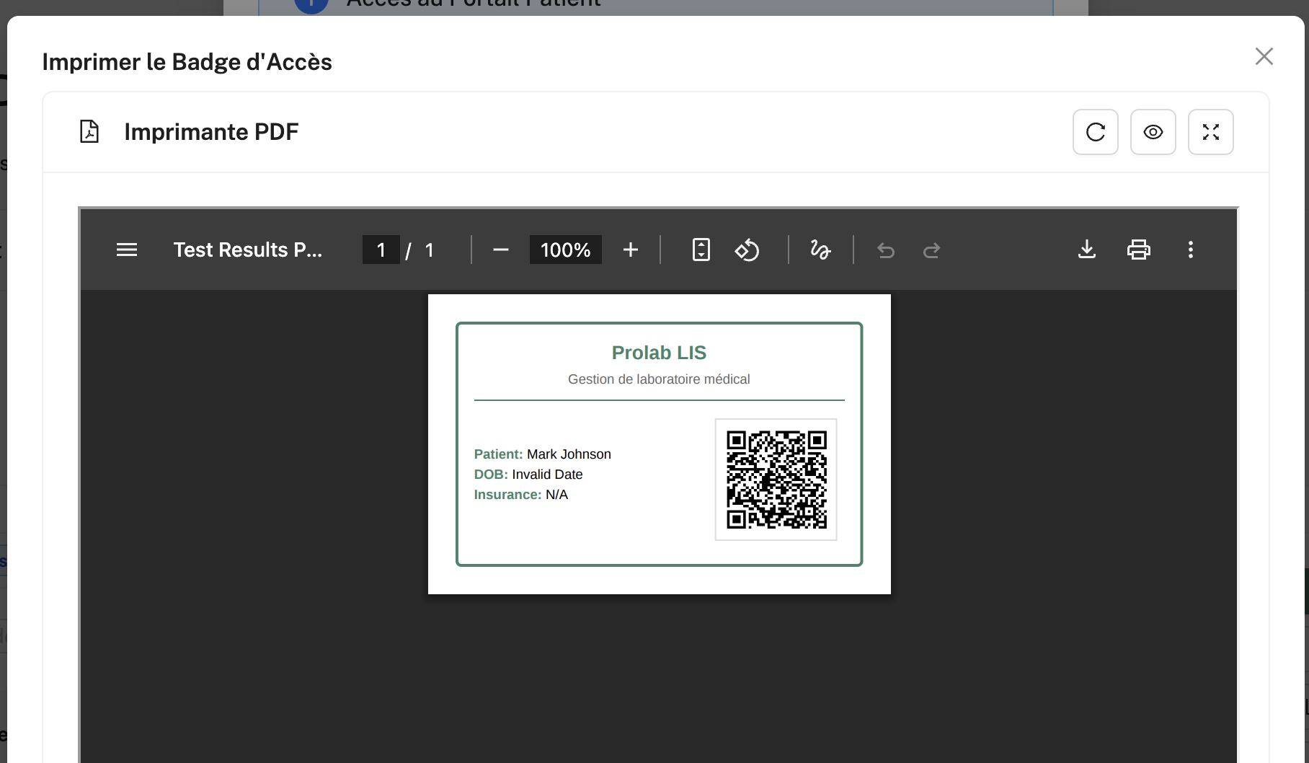This screenshot has height=763, width=1309.
Task: Click the 'Prolab LIS' badge heading
Action: coord(659,353)
